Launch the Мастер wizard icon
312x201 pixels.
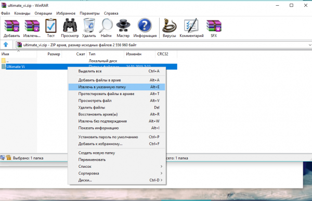[123, 28]
